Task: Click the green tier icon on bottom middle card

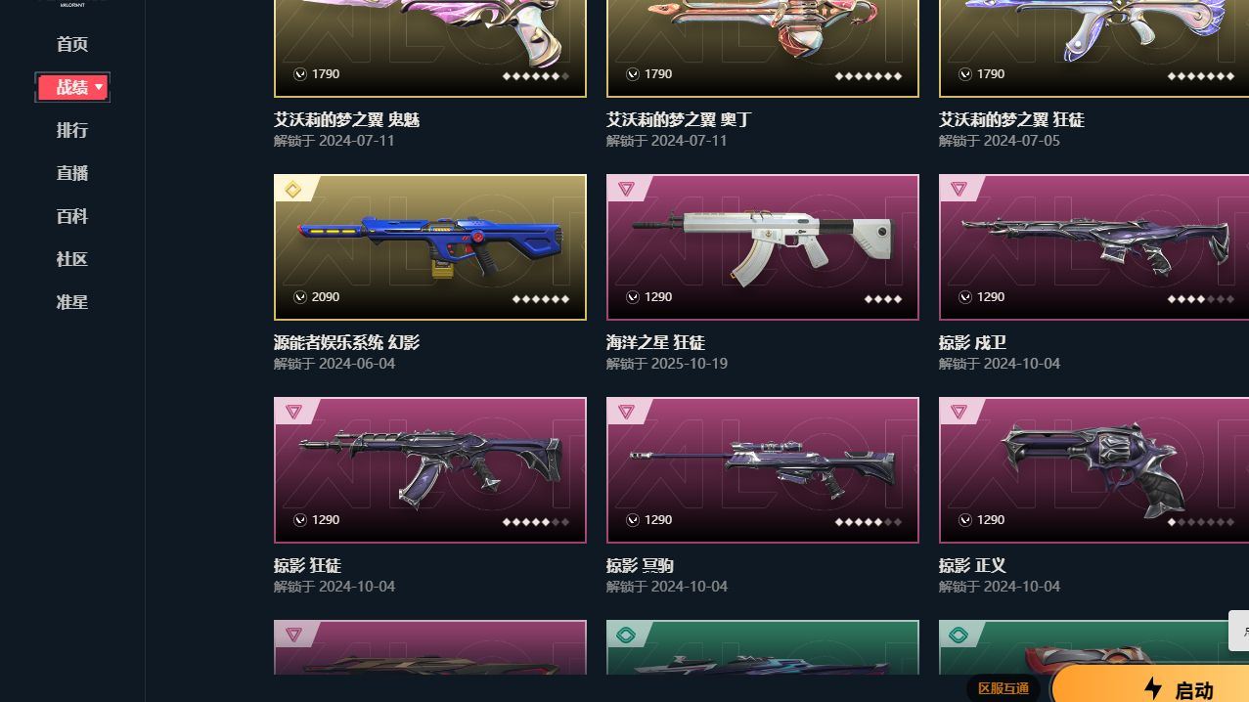Action: click(x=626, y=635)
